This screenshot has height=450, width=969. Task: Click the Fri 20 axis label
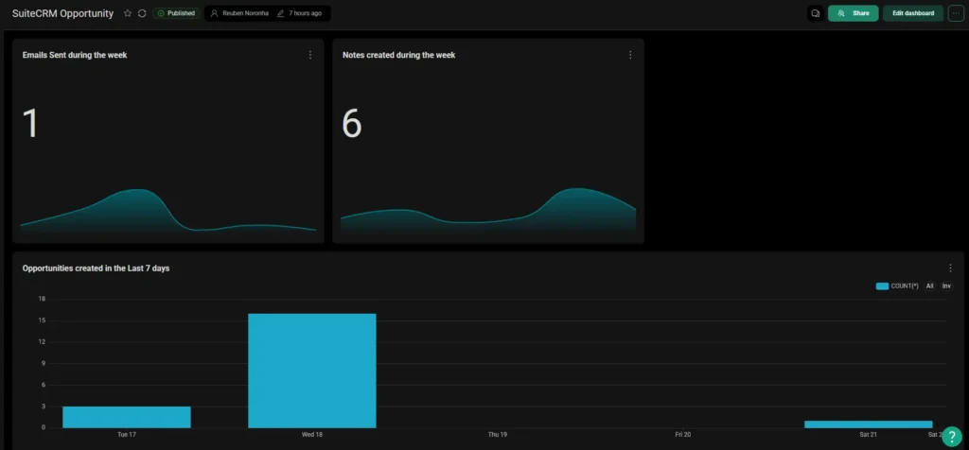coord(683,435)
